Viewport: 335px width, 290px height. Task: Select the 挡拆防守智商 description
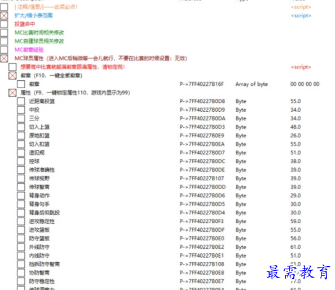(45, 264)
